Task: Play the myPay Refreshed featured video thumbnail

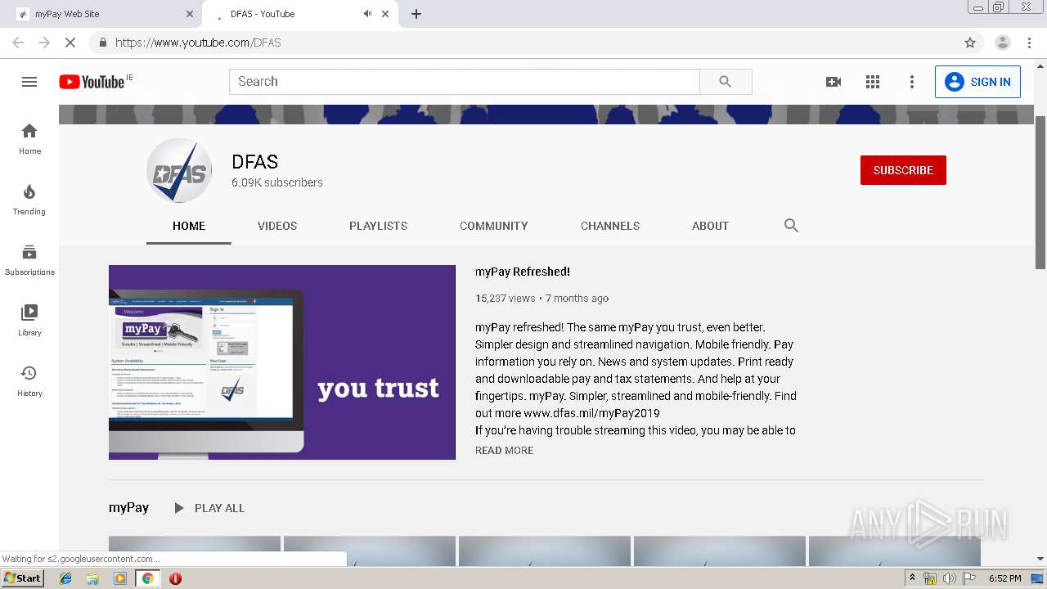Action: coord(282,362)
